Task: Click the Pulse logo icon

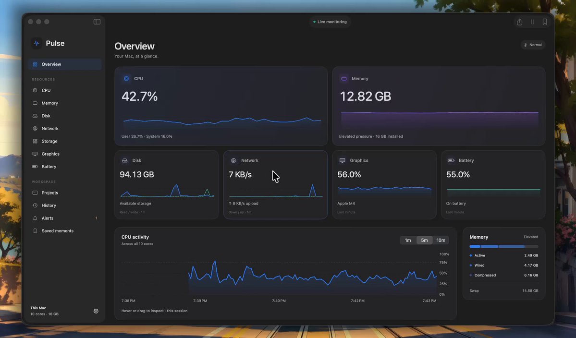Action: pos(37,43)
